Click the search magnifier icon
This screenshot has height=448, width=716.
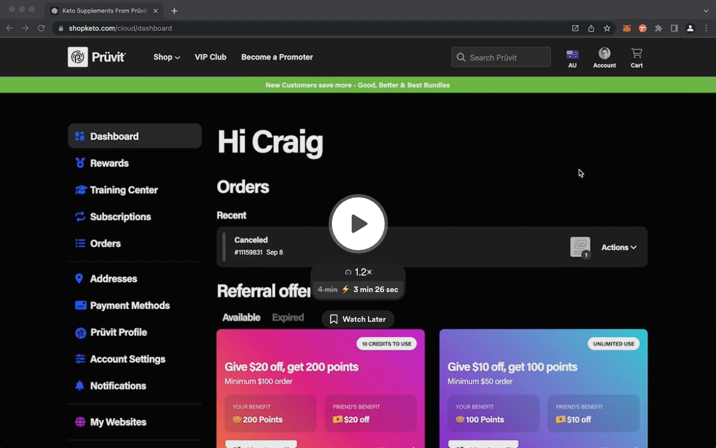point(461,57)
